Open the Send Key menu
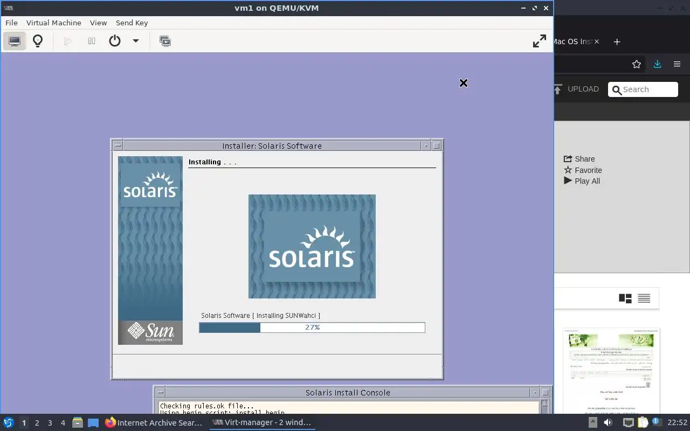690x431 pixels. pos(132,23)
